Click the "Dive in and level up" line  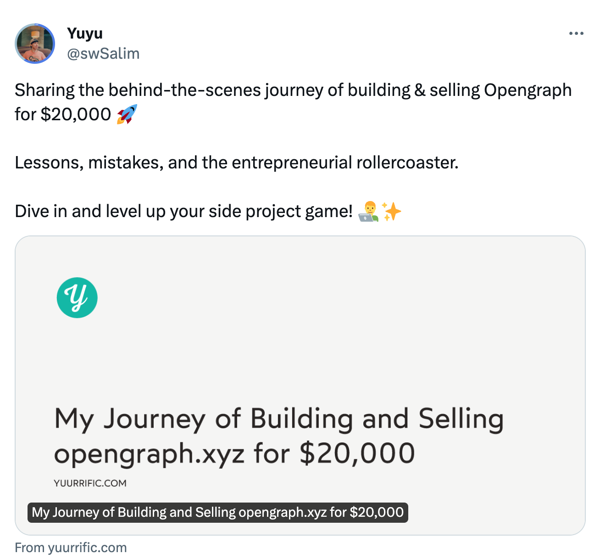coord(183,211)
